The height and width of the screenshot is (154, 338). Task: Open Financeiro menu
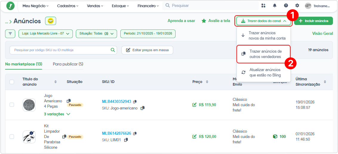tap(148, 6)
